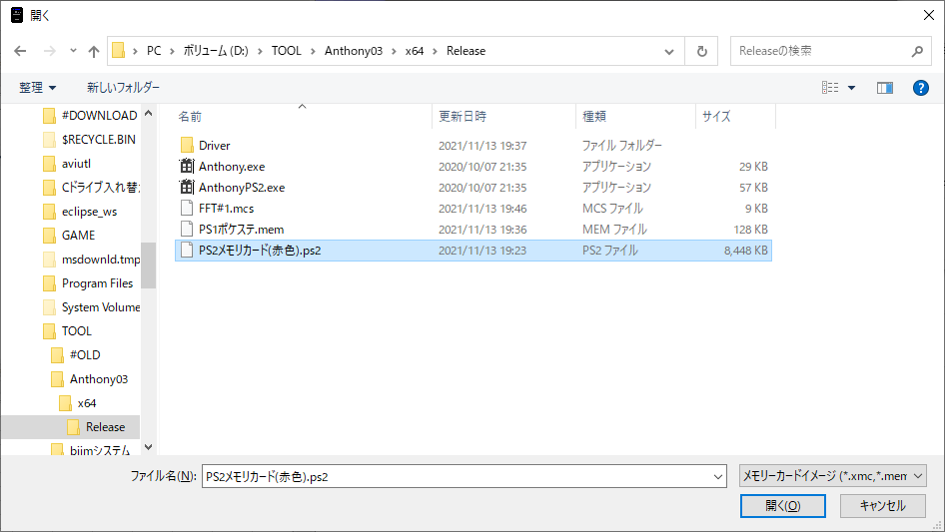Go back using the back arrow

tap(20, 51)
